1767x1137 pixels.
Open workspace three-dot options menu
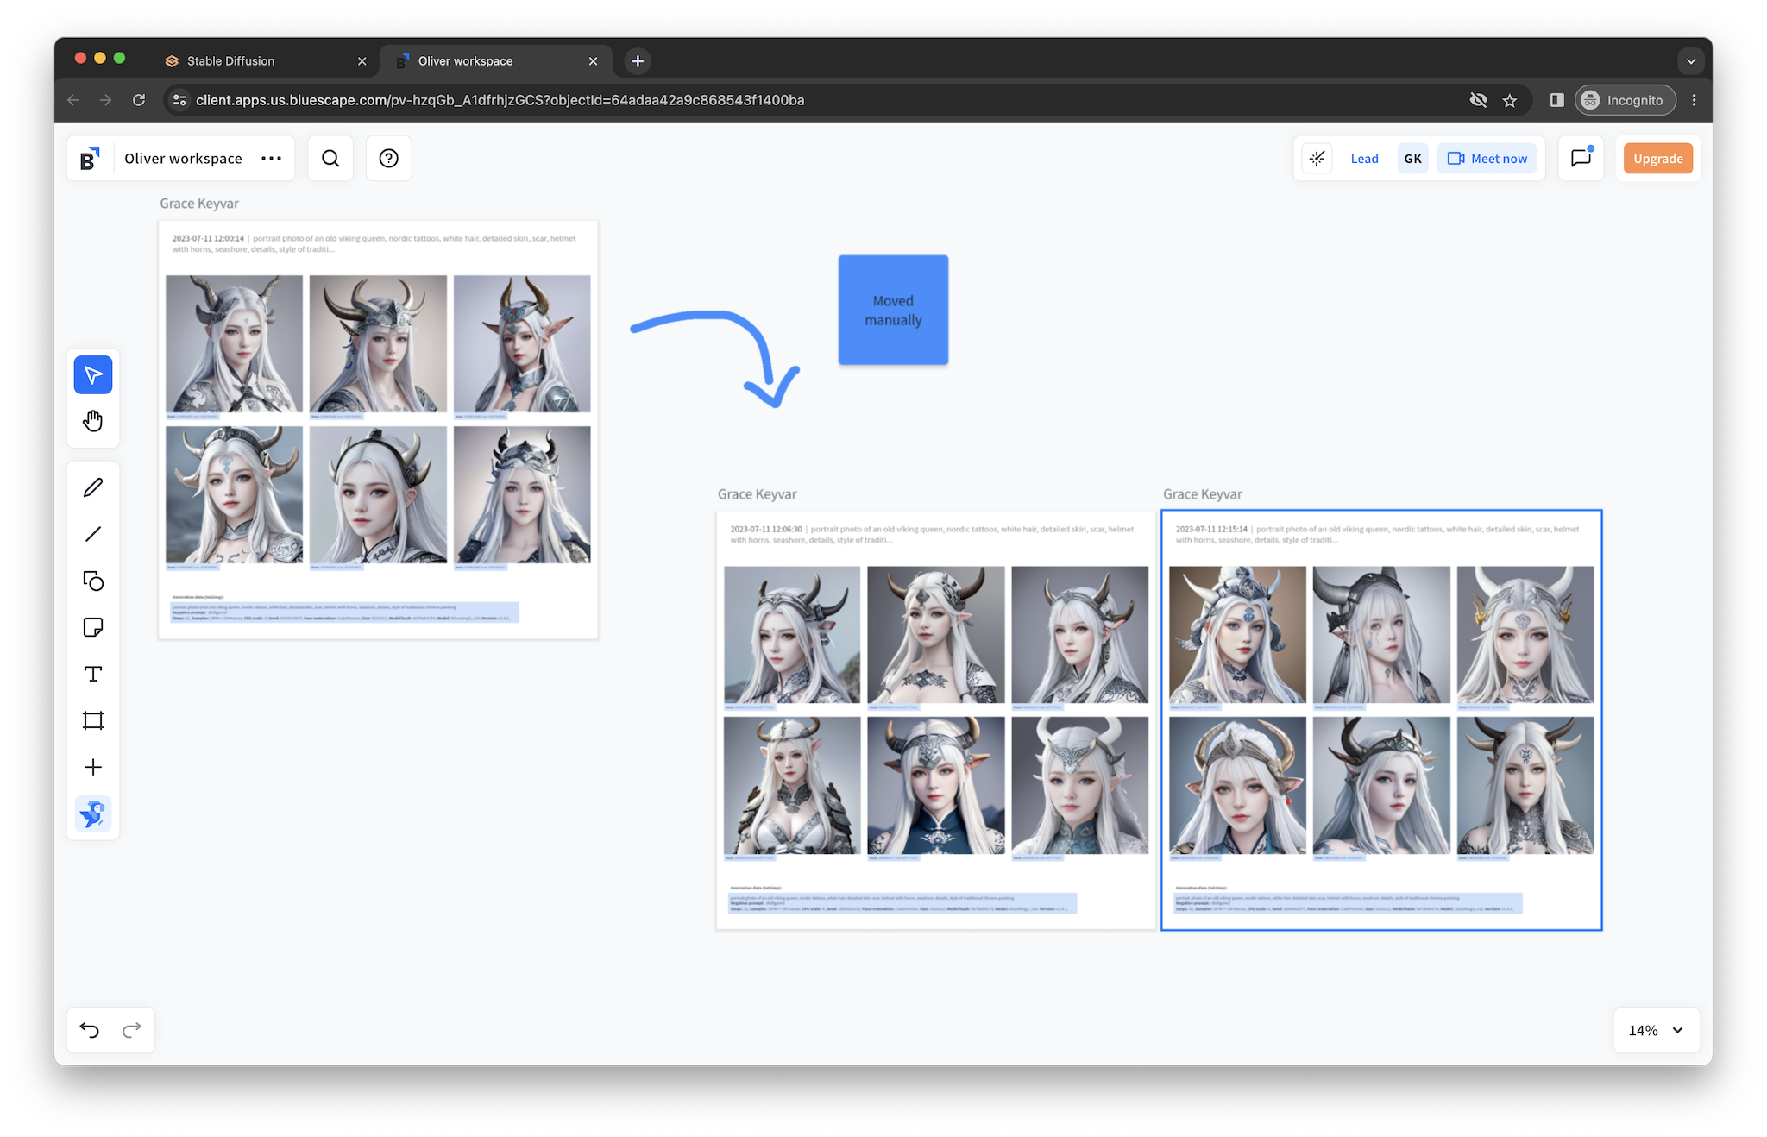[272, 159]
